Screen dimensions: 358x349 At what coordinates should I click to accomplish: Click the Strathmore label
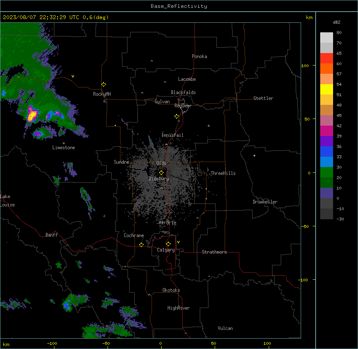pyautogui.click(x=214, y=252)
